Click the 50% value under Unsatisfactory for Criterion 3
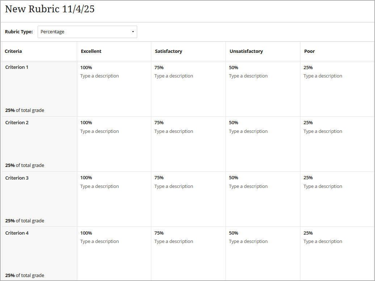The image size is (375, 281). point(233,178)
